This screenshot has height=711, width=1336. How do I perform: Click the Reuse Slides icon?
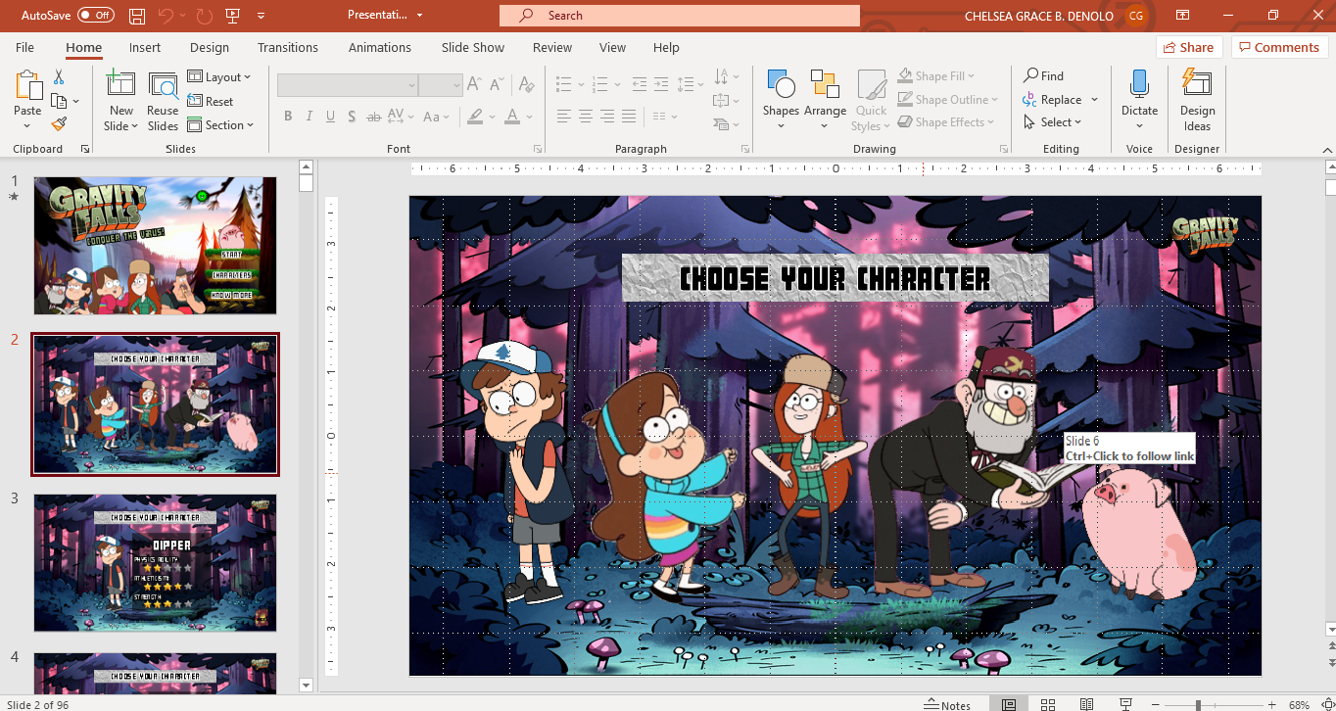tap(163, 86)
